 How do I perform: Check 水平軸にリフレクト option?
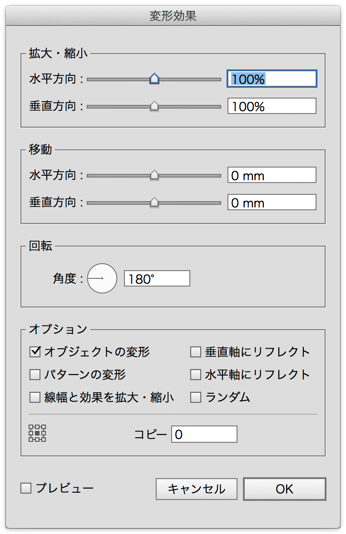click(x=196, y=375)
